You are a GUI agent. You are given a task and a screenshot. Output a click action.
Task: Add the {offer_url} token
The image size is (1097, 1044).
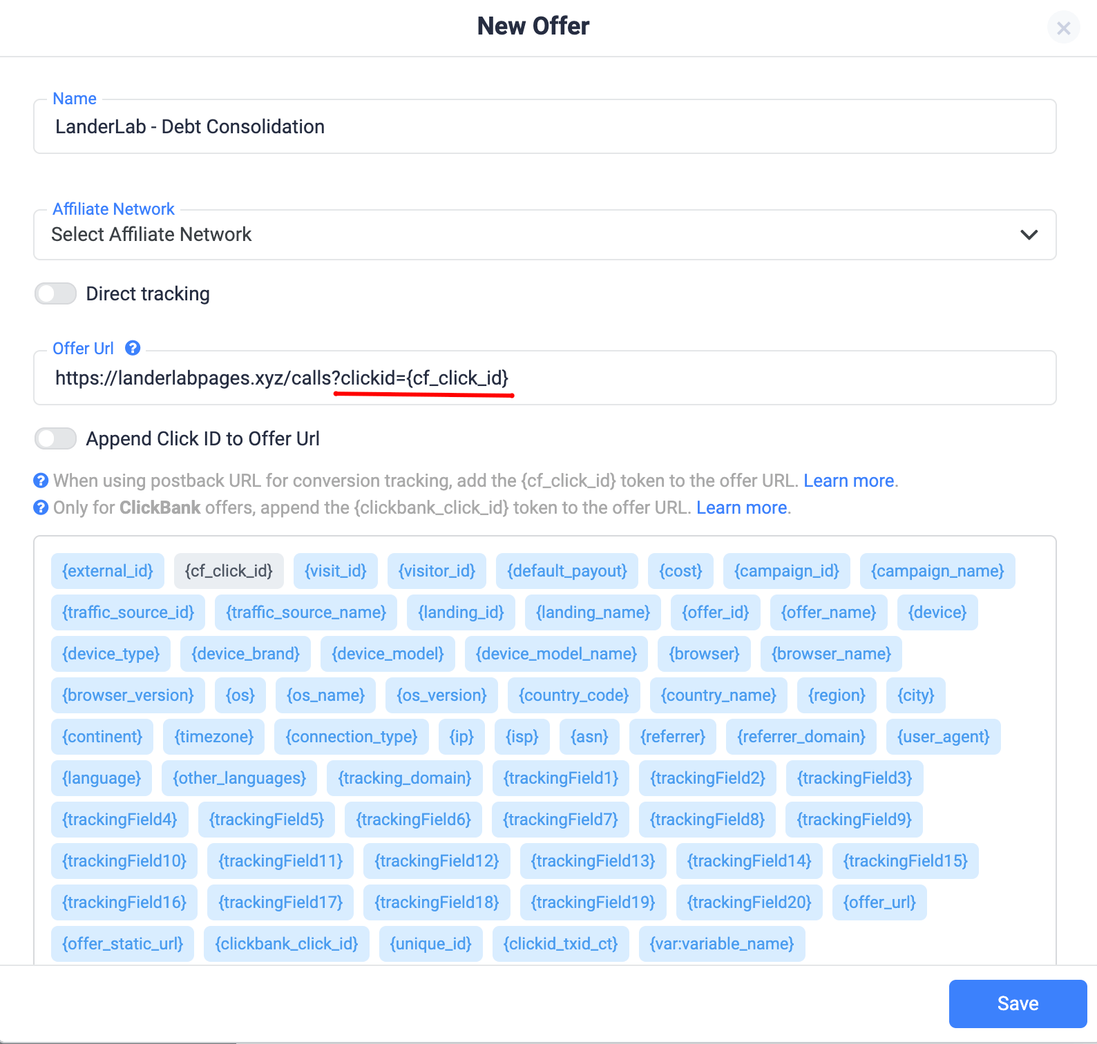tap(879, 902)
